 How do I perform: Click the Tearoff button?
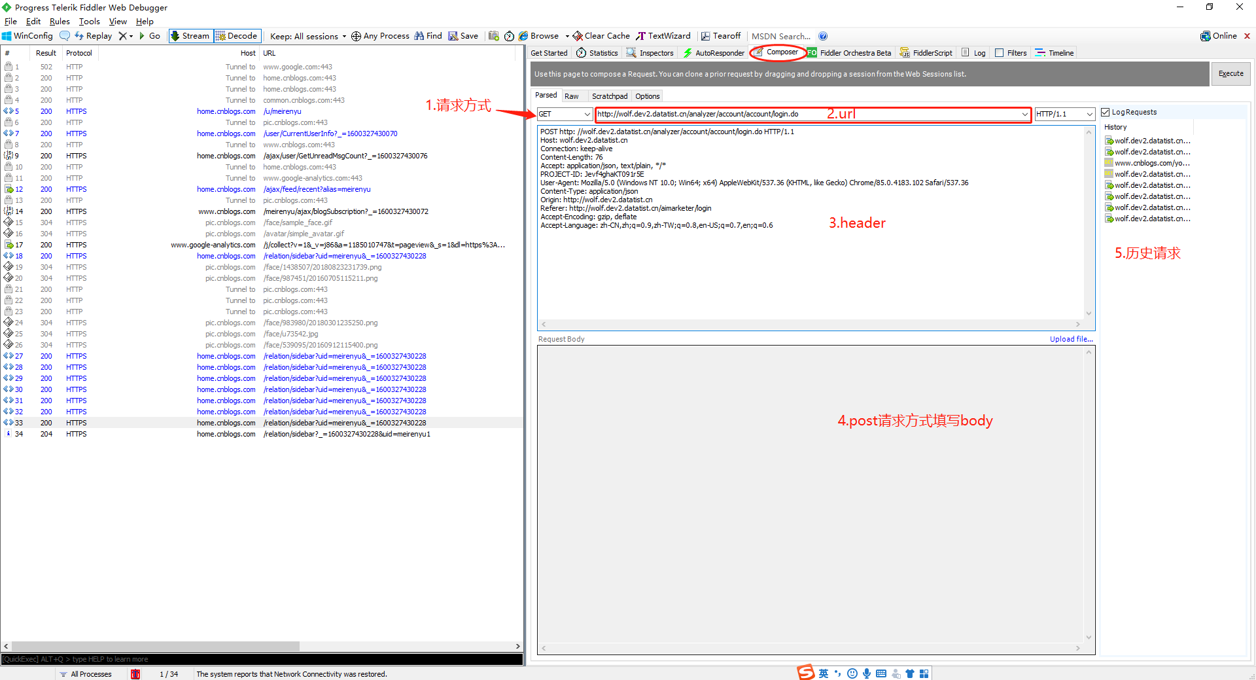point(721,36)
